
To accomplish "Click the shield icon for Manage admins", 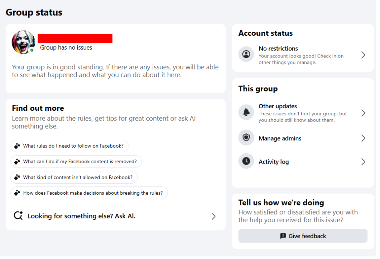I will [246, 138].
